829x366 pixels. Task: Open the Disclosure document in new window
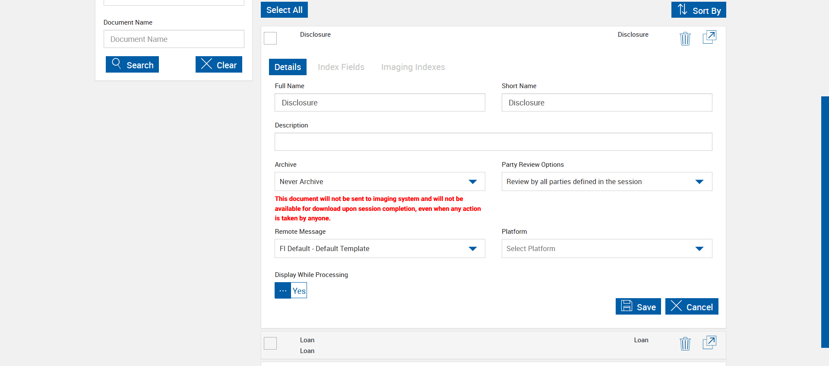(x=709, y=37)
